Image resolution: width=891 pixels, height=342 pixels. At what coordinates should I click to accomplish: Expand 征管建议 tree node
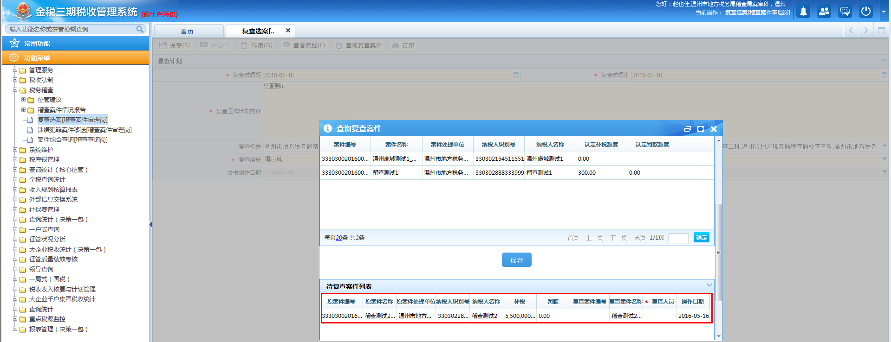click(23, 100)
